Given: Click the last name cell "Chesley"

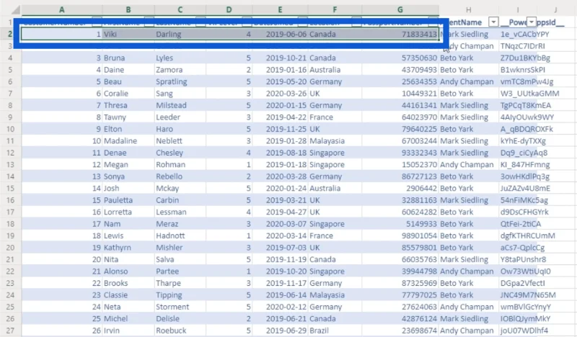Looking at the screenshot, I should coord(180,153).
